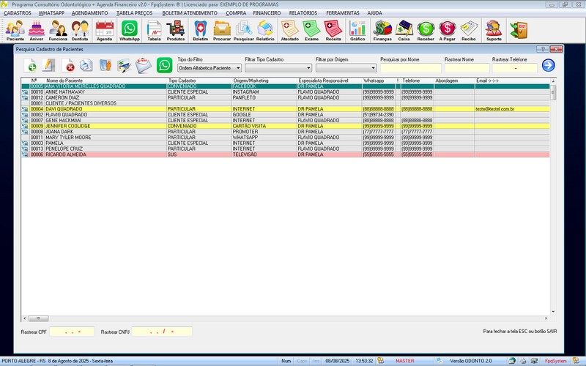Screen dimensions: 586x366
Task: Click the green add new patient icon
Action: pos(30,66)
